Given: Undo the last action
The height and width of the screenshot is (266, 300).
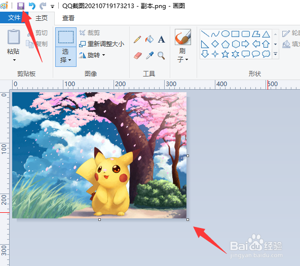Looking at the screenshot, I should (32, 6).
